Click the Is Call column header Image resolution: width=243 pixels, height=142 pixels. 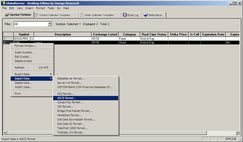click(x=194, y=34)
